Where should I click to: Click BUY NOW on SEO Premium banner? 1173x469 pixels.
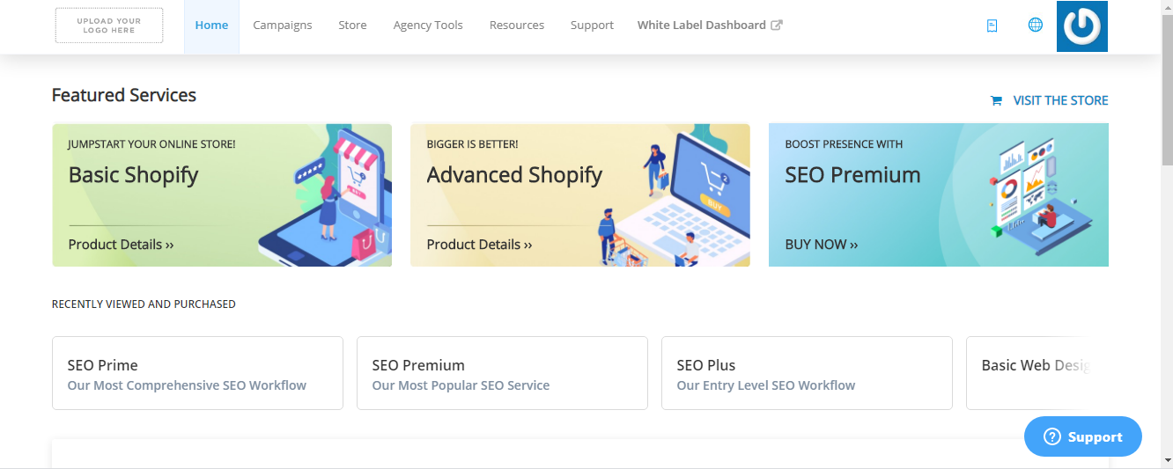821,245
